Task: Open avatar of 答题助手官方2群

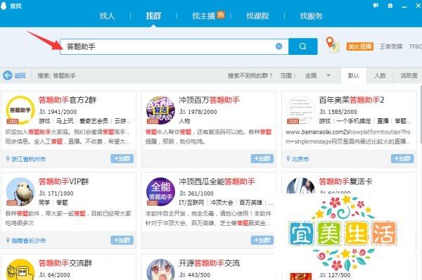Action: pos(20,110)
